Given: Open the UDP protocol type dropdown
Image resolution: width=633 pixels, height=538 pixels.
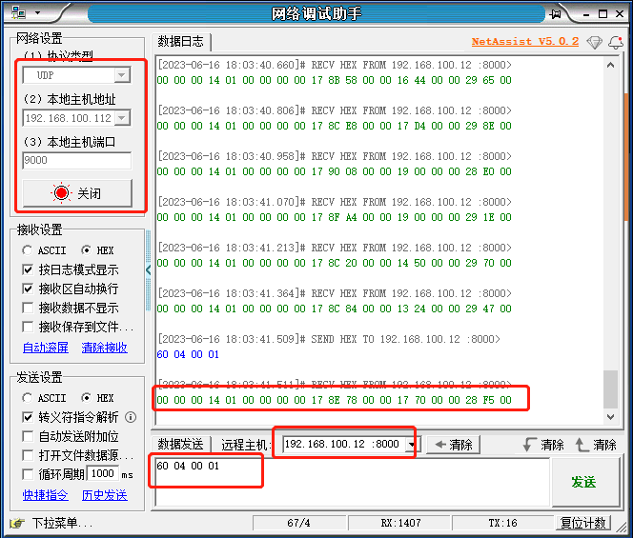Looking at the screenshot, I should click(x=122, y=75).
